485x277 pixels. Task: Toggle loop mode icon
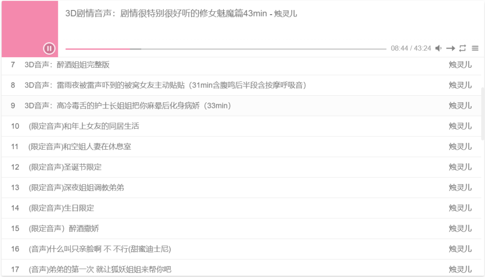pyautogui.click(x=463, y=48)
